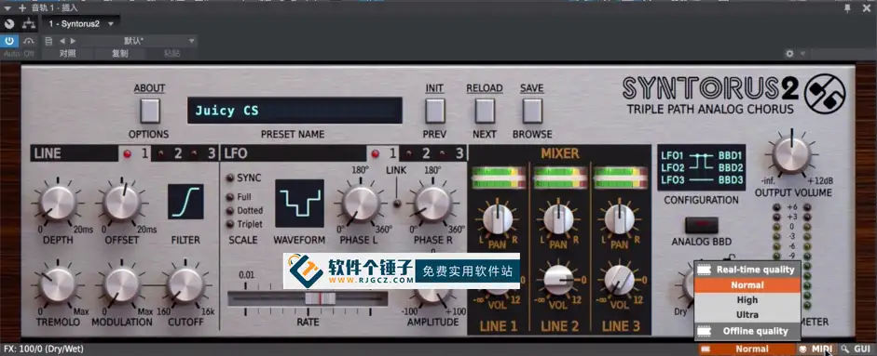877x356 pixels.
Task: Select LFO tab 2
Action: [x=418, y=153]
